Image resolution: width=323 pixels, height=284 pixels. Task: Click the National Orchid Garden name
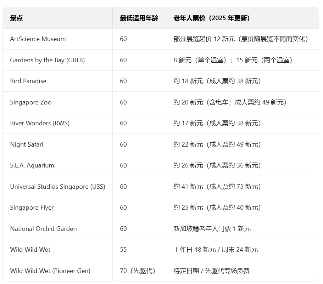pos(43,229)
